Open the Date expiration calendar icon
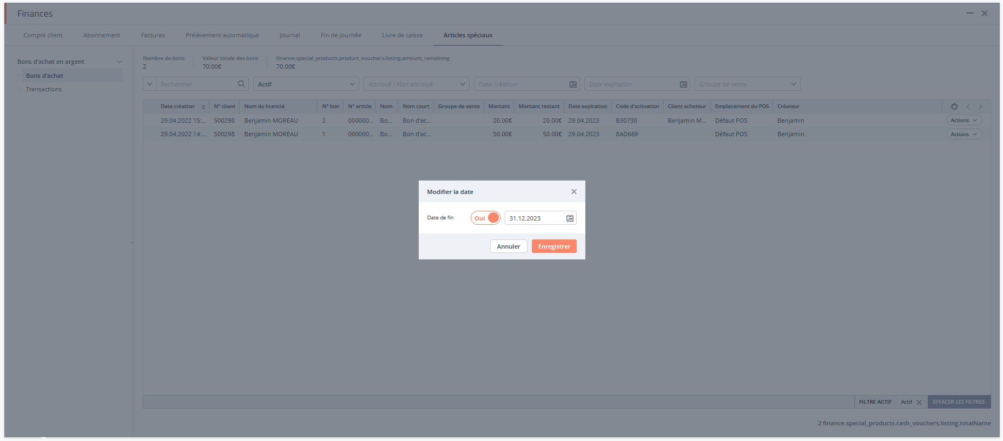Screen dimensions: 1003x441 (x=683, y=84)
